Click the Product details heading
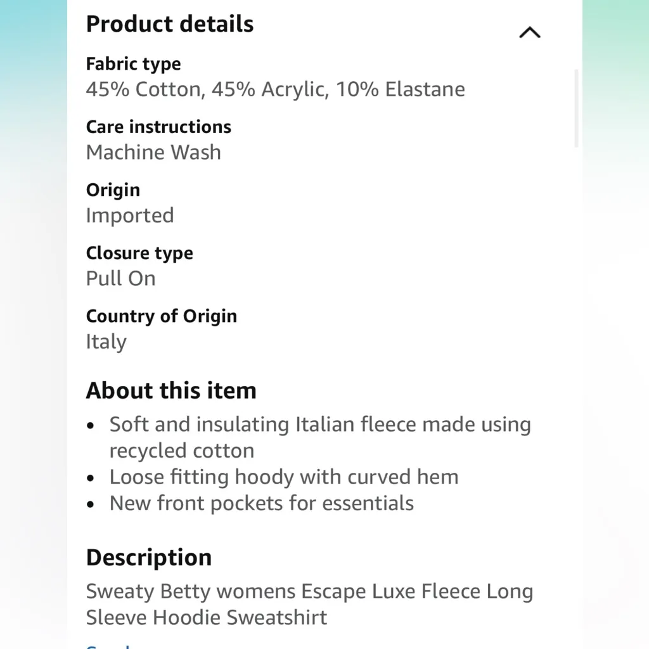The height and width of the screenshot is (649, 649). 170,24
